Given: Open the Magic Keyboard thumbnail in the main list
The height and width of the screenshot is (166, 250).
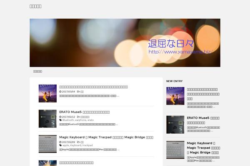Looking at the screenshot, I should [47, 144].
